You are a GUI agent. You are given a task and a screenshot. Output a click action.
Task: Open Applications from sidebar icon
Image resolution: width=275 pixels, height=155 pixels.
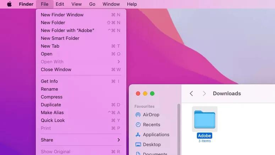click(138, 135)
